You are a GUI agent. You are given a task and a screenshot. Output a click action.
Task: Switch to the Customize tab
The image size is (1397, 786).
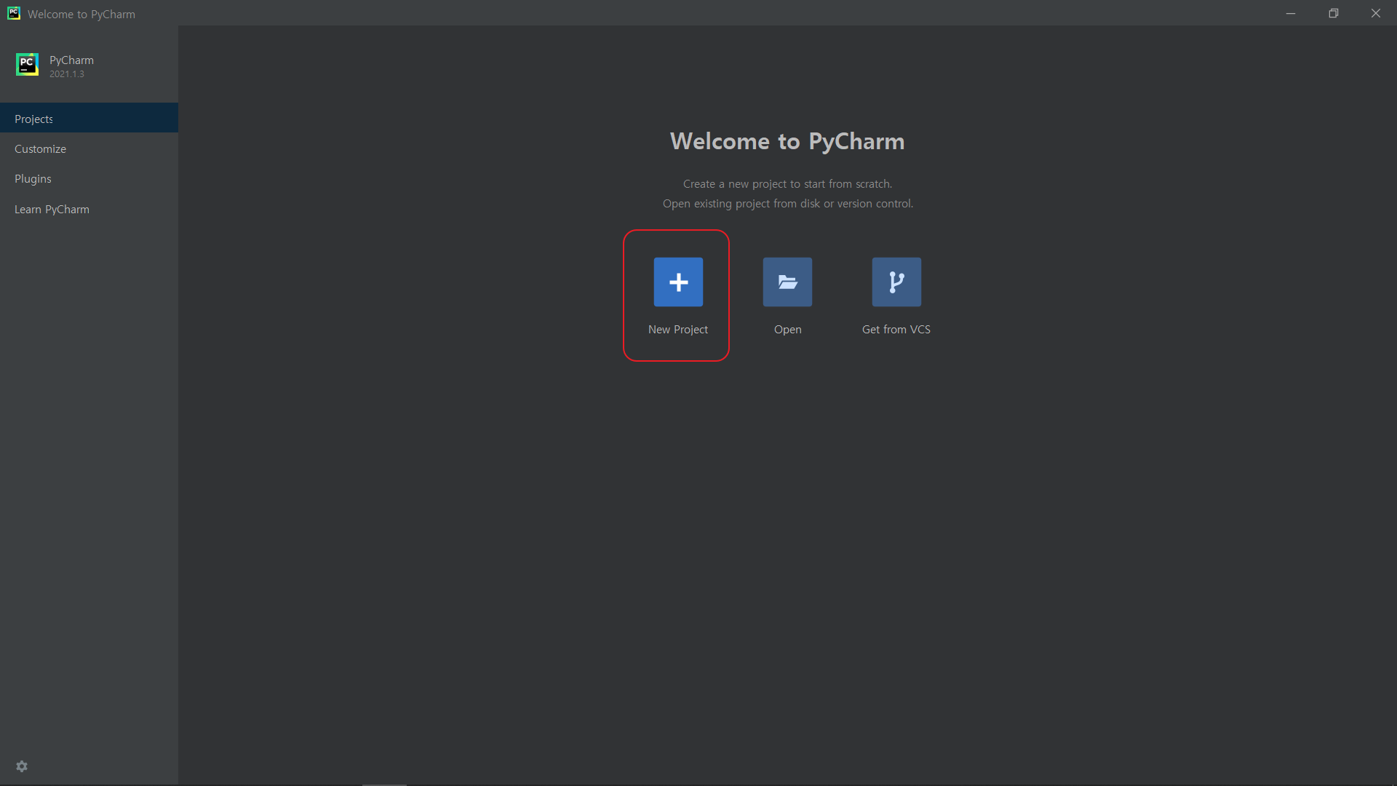coord(40,148)
